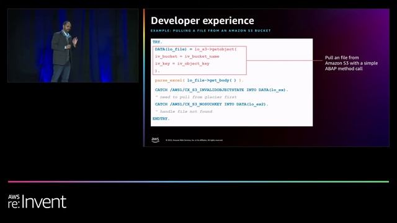Viewport: 397px width, 223px height.
Task: Click the 'EXAMPLE: PULLING A FILE' subtitle
Action: pos(211,30)
